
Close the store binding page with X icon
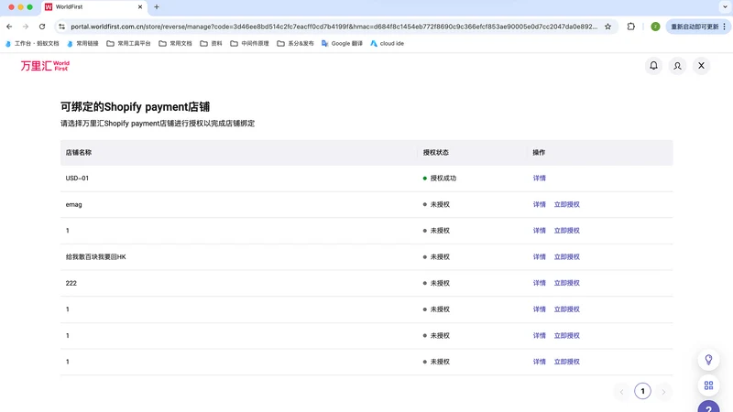click(701, 66)
